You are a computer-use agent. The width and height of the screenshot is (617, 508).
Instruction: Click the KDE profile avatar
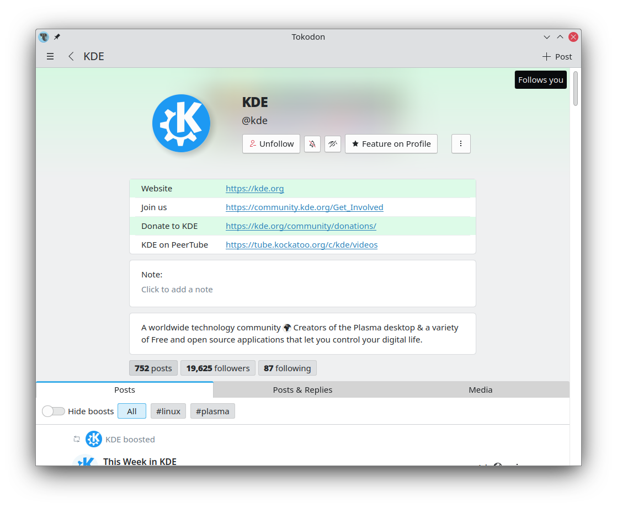(x=182, y=123)
